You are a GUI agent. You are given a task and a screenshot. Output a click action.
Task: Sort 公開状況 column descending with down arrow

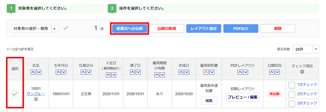coord(277,72)
